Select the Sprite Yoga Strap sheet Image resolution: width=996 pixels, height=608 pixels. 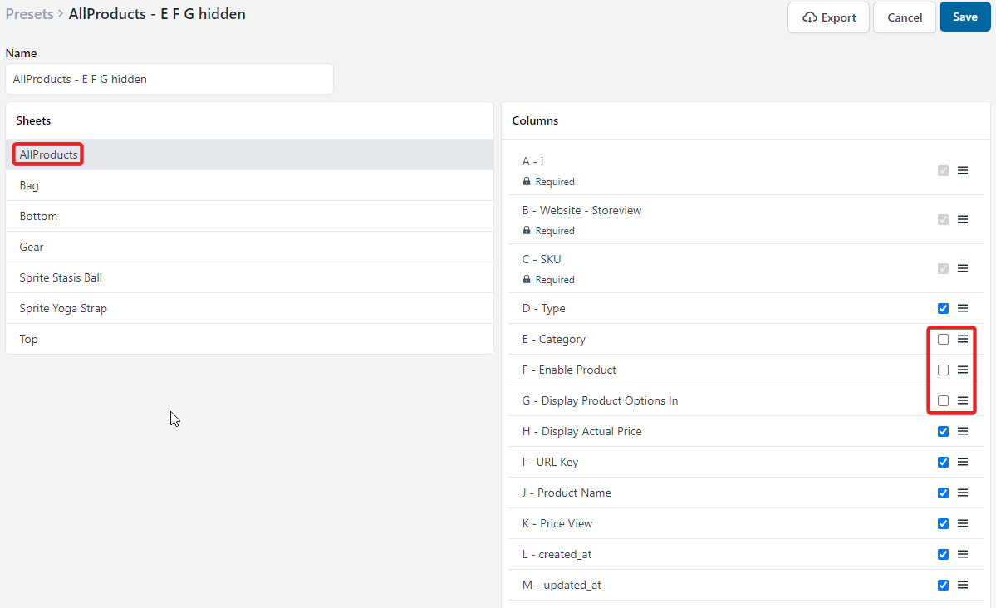click(250, 308)
